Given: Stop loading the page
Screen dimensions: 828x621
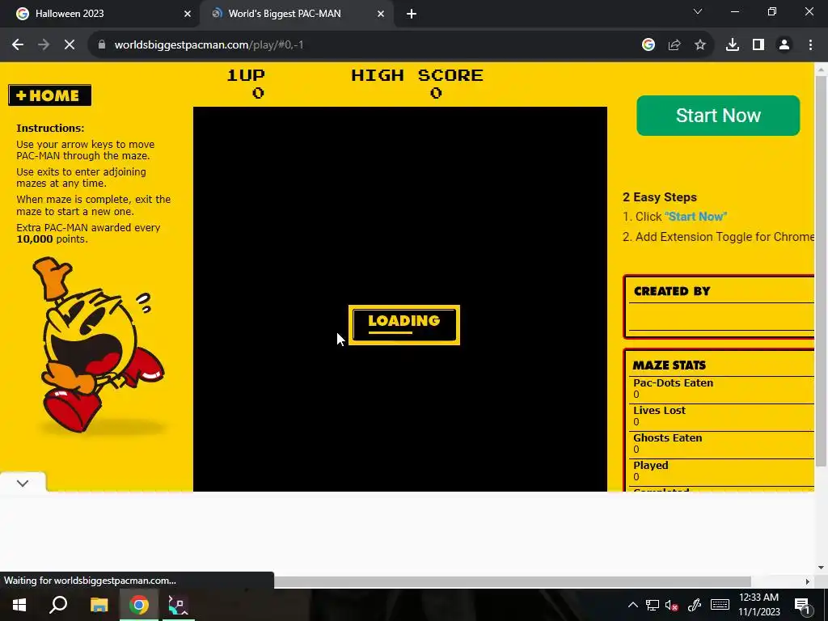Looking at the screenshot, I should click(x=70, y=45).
